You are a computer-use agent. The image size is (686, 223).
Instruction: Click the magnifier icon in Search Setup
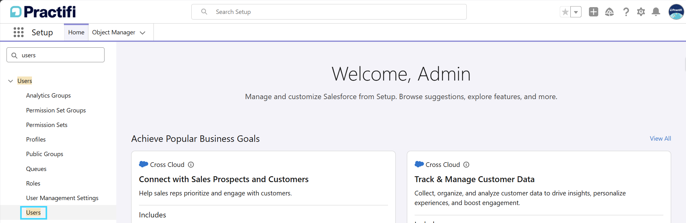(204, 12)
